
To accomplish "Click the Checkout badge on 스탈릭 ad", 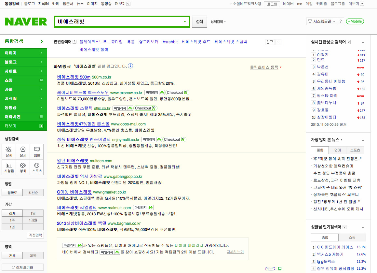I will tap(145, 108).
